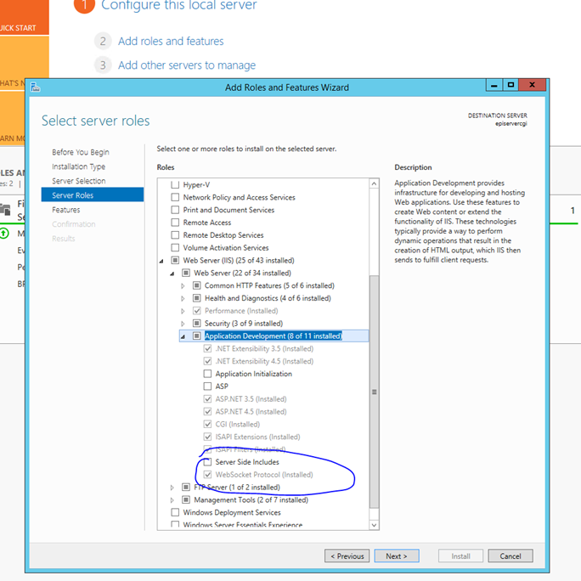Image resolution: width=581 pixels, height=581 pixels.
Task: Click the Add roles and features link
Action: 171,41
